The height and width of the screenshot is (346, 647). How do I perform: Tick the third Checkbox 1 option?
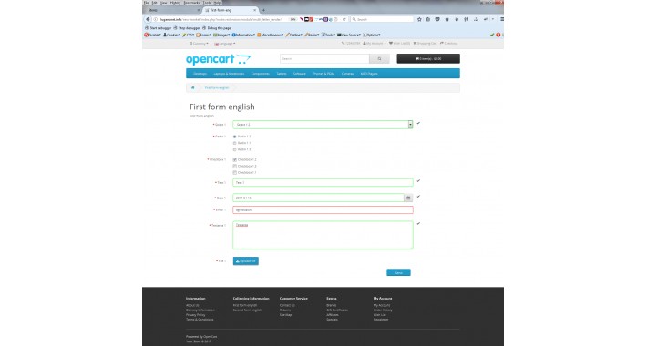(235, 173)
